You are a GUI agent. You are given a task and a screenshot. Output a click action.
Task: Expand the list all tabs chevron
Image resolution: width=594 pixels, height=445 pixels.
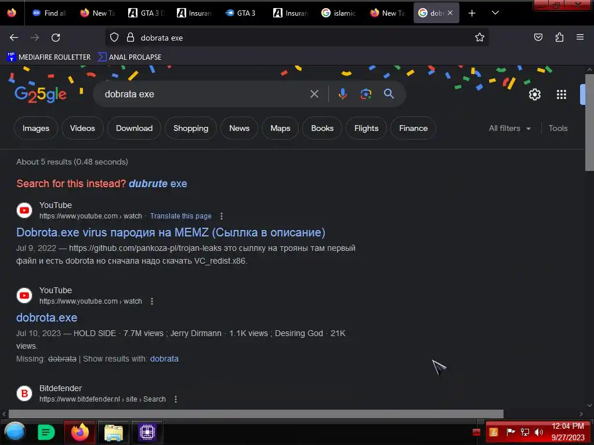click(495, 13)
